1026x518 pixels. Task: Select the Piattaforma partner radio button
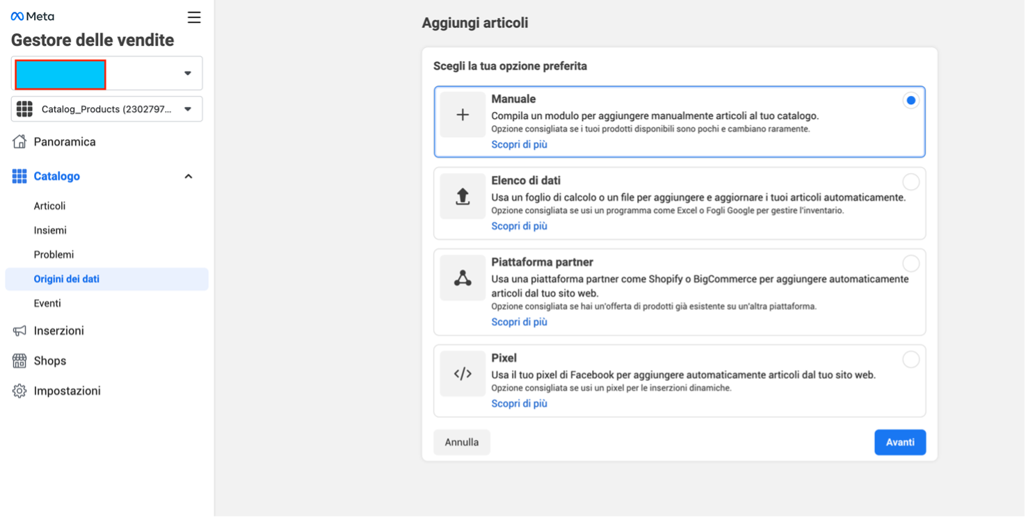[x=911, y=264]
